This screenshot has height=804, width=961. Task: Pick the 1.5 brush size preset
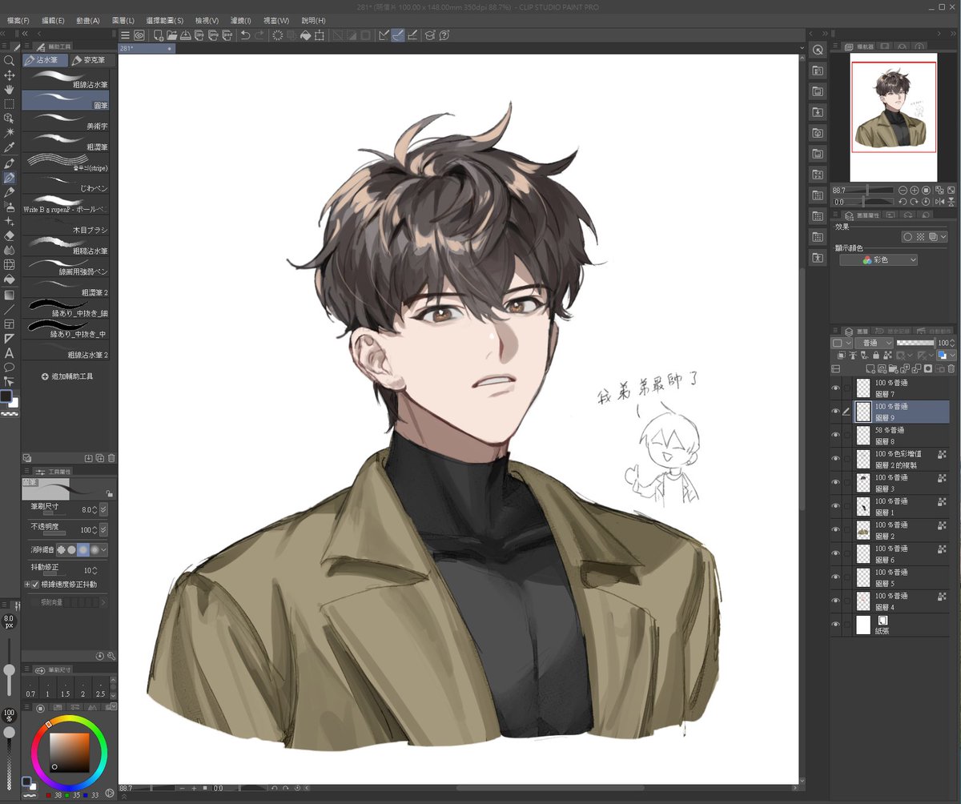(65, 689)
